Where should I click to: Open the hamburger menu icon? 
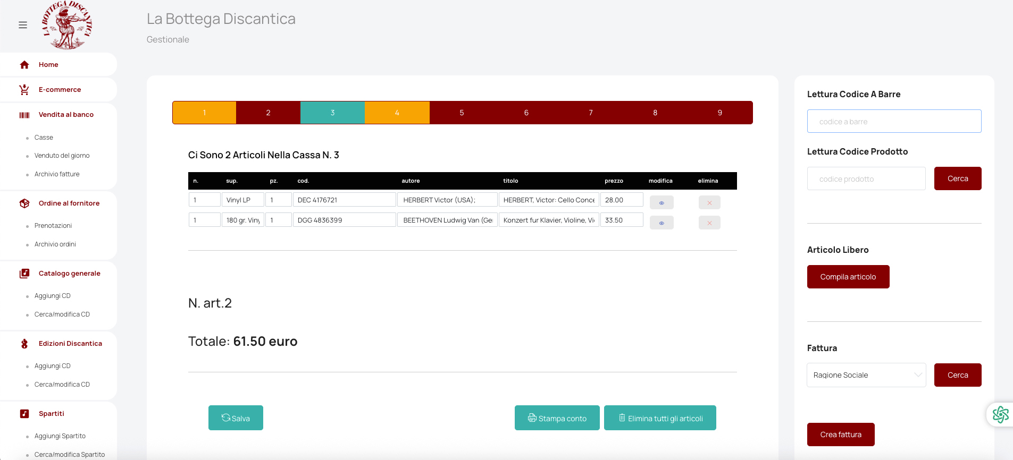coord(23,25)
